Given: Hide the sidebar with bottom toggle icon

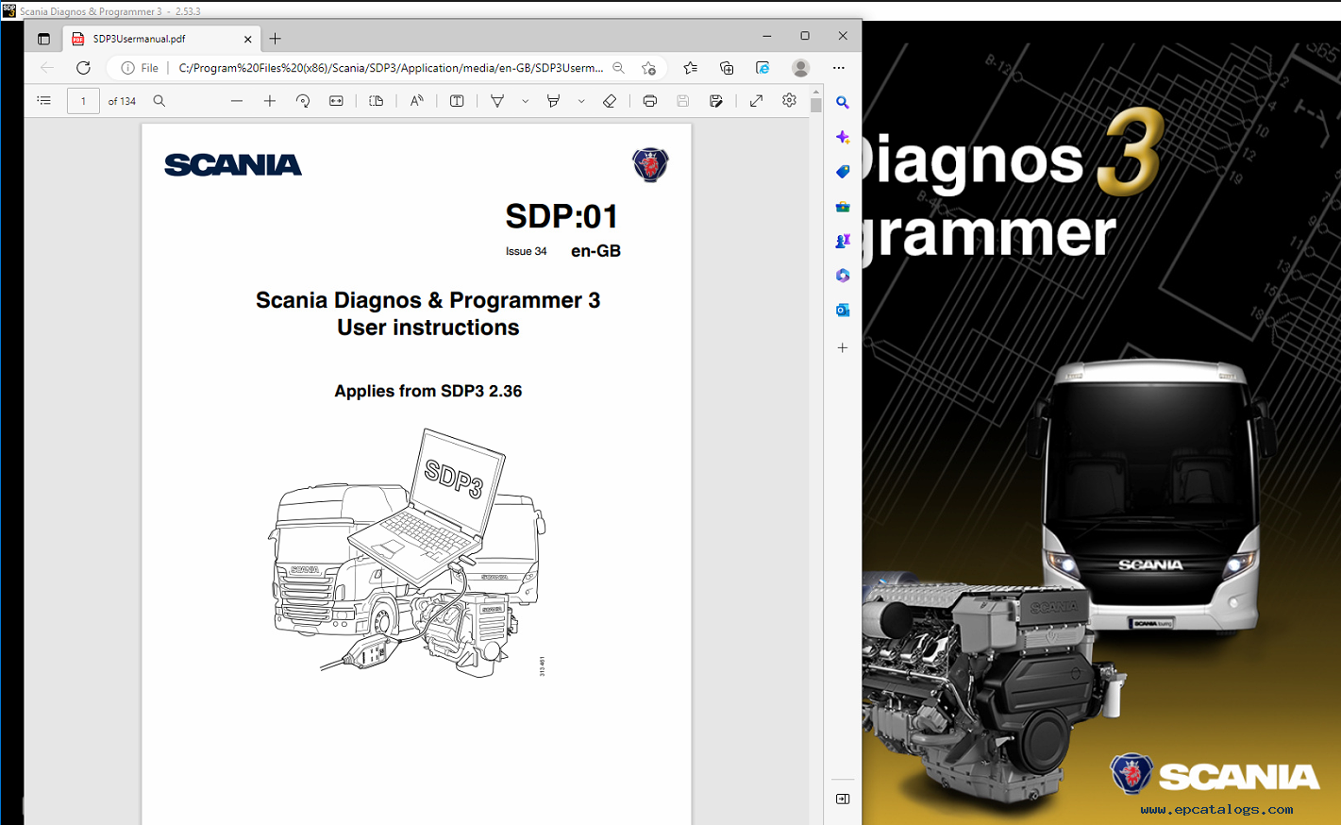Looking at the screenshot, I should pos(843,799).
